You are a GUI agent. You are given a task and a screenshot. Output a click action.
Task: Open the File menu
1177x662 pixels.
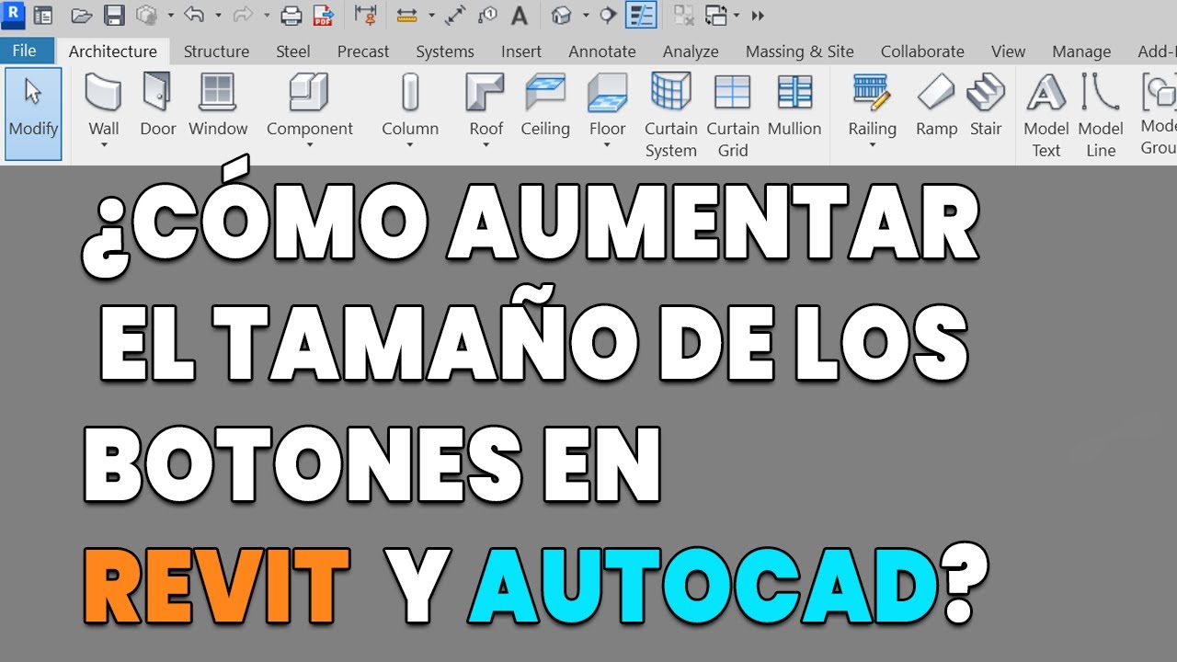pos(25,51)
